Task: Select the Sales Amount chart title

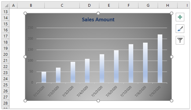Action: click(98, 20)
